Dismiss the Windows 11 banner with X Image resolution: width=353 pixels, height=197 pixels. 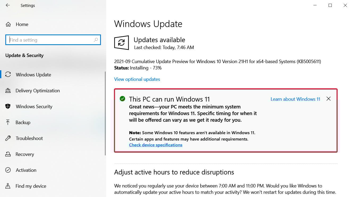[329, 99]
